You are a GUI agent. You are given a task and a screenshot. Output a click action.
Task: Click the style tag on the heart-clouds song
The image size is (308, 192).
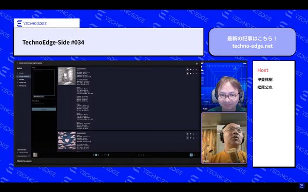(81, 133)
